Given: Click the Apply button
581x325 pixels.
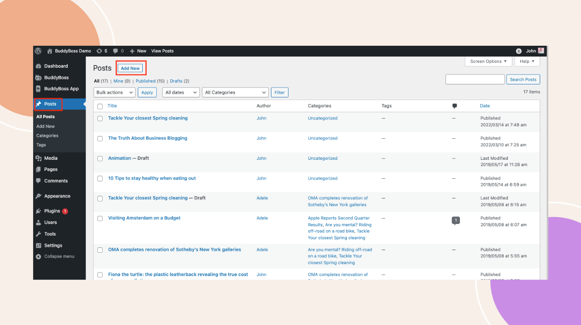Looking at the screenshot, I should point(147,92).
